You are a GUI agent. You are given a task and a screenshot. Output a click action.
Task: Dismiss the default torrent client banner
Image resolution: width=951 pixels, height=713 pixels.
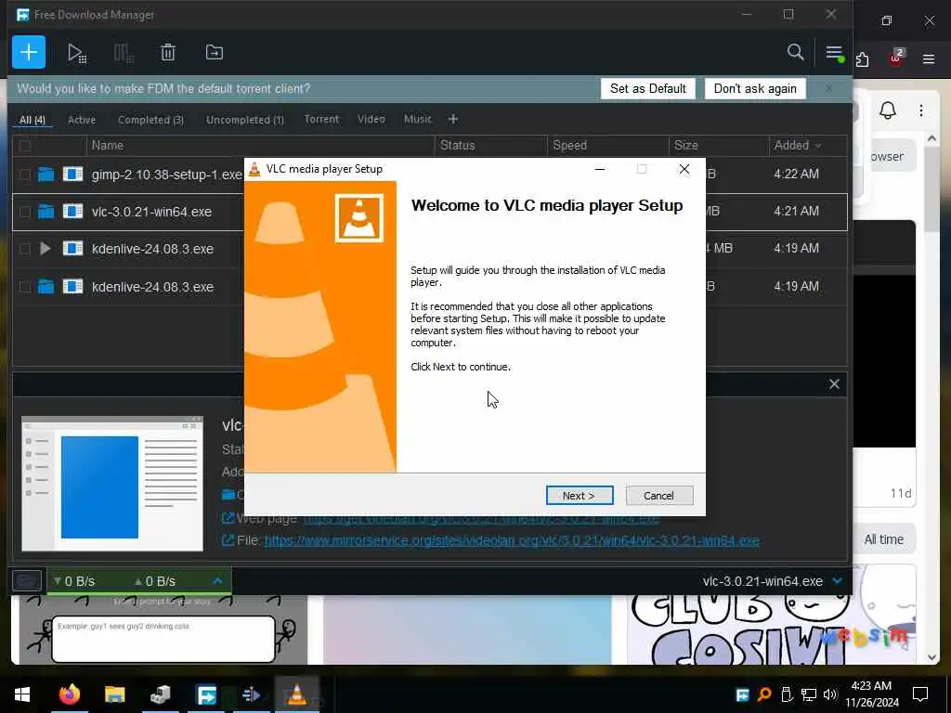pos(829,88)
